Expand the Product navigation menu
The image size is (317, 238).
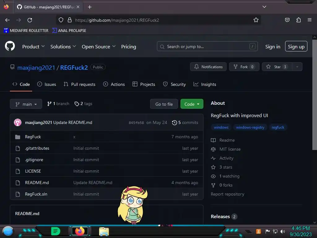(33, 46)
